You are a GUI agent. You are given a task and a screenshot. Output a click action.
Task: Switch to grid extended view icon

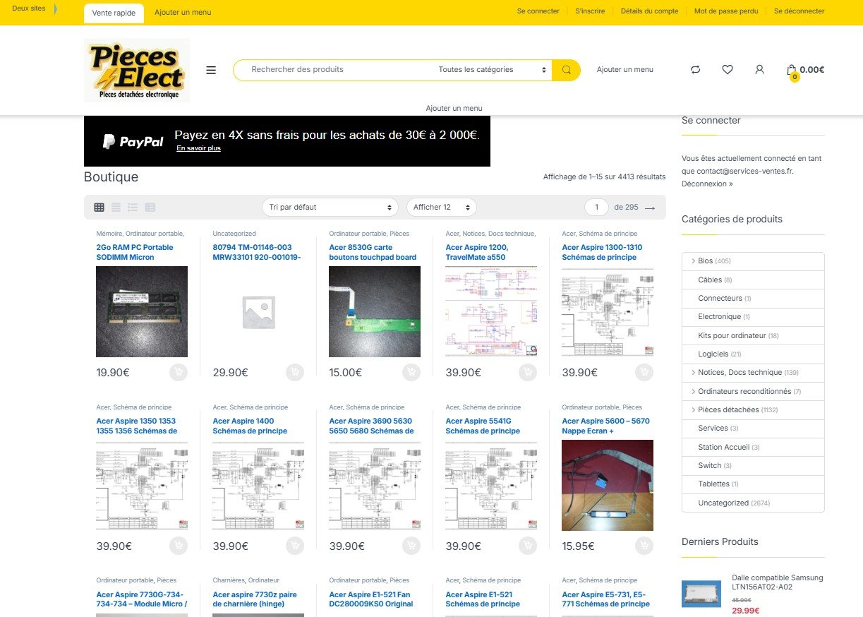point(116,207)
